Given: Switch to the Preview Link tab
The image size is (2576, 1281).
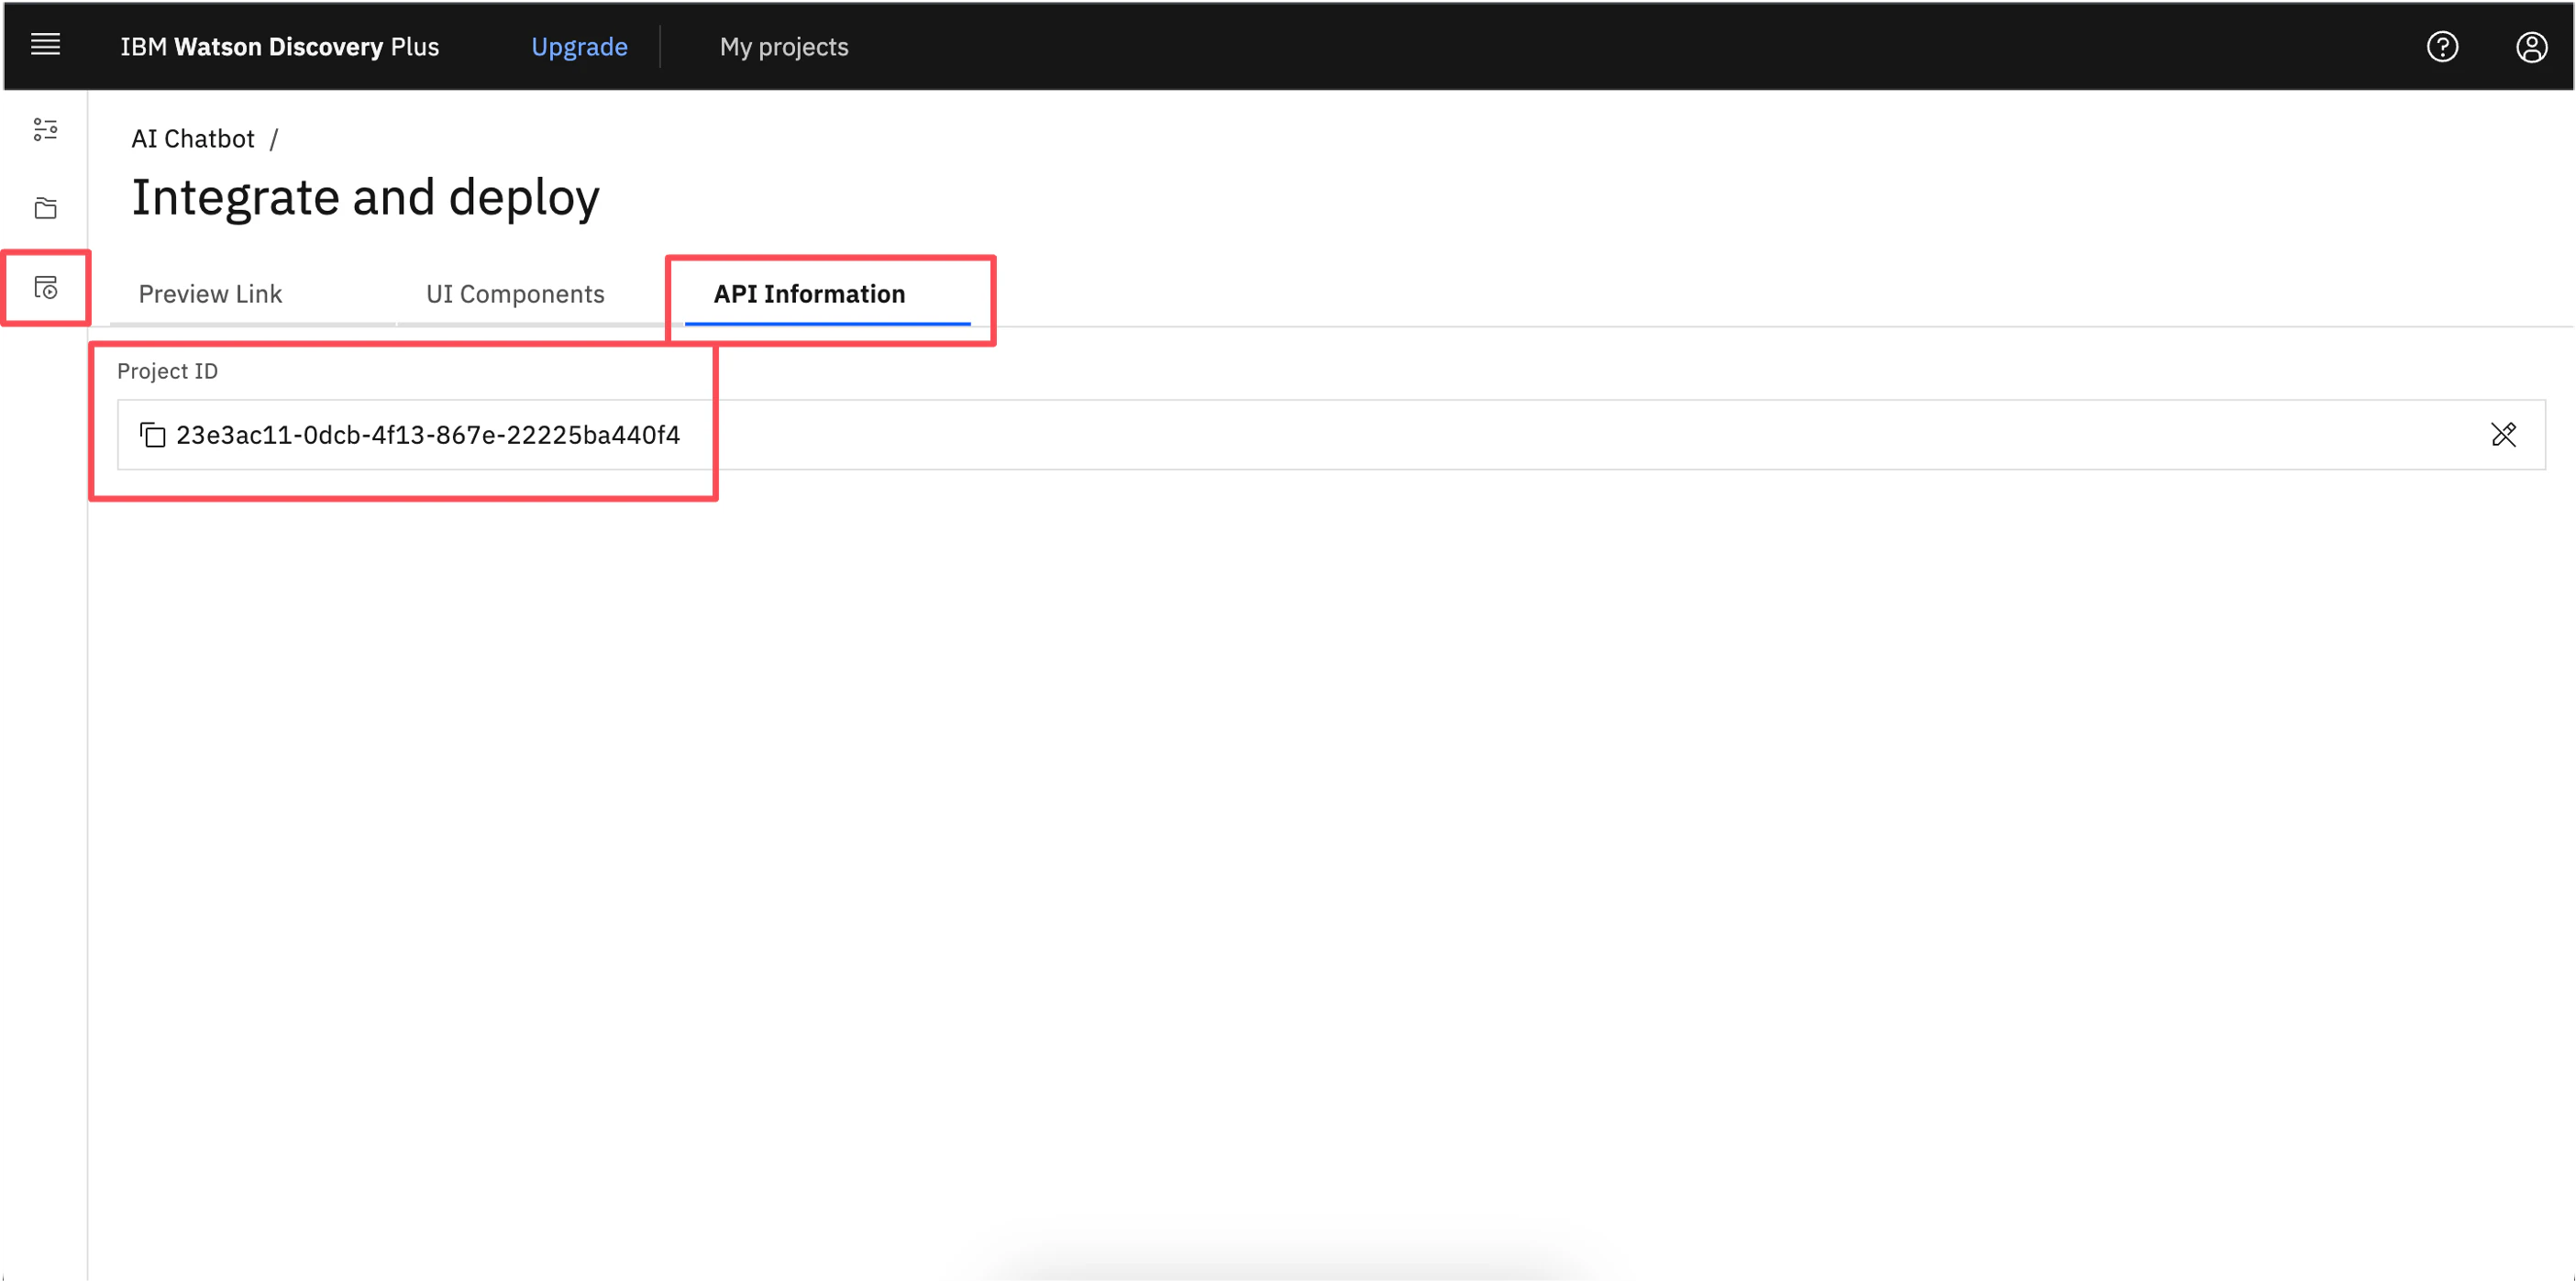Looking at the screenshot, I should click(x=210, y=294).
